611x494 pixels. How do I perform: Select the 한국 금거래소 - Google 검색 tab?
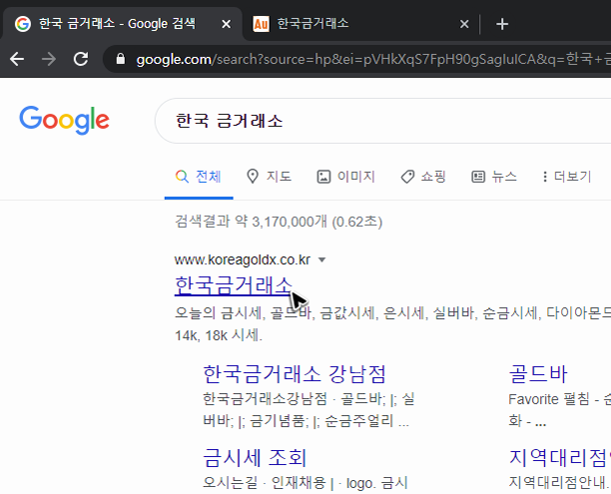[122, 24]
